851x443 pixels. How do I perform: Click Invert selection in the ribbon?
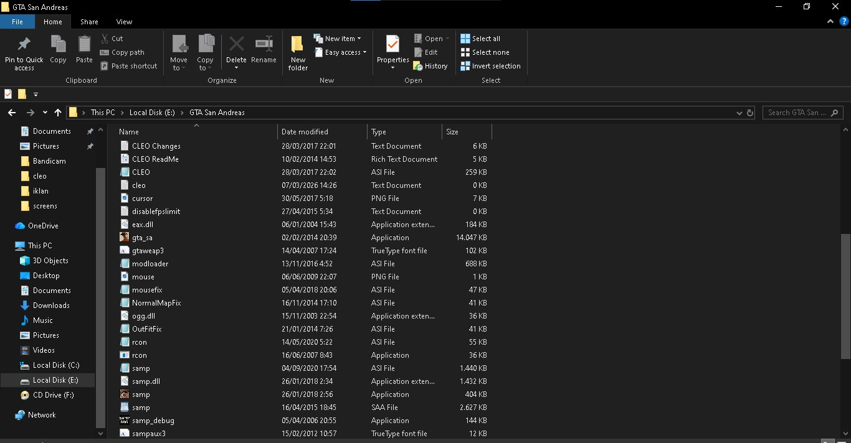point(490,66)
